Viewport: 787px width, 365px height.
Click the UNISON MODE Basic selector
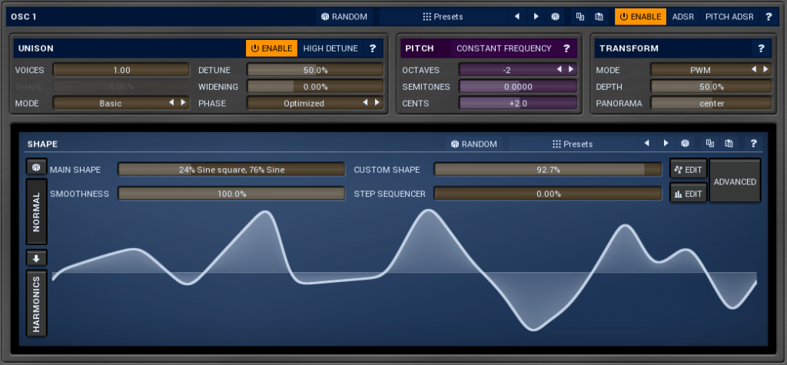click(121, 103)
